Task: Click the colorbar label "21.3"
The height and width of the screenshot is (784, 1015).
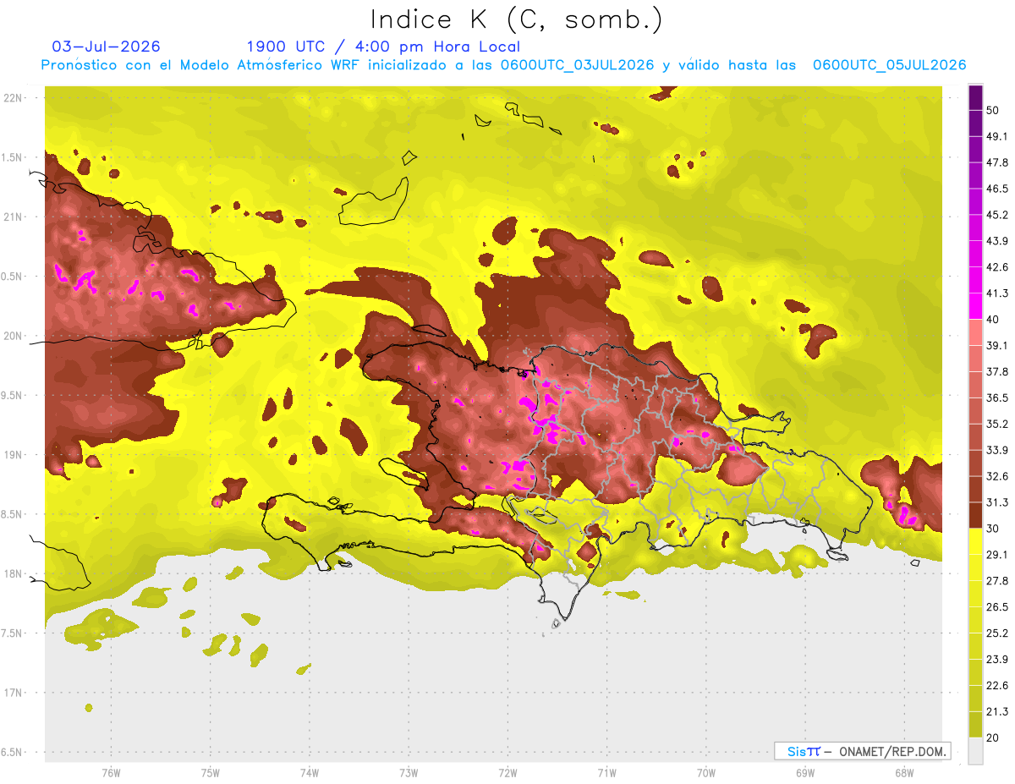Action: click(996, 712)
